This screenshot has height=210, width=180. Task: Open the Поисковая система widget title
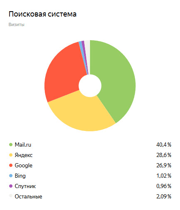coord(42,14)
